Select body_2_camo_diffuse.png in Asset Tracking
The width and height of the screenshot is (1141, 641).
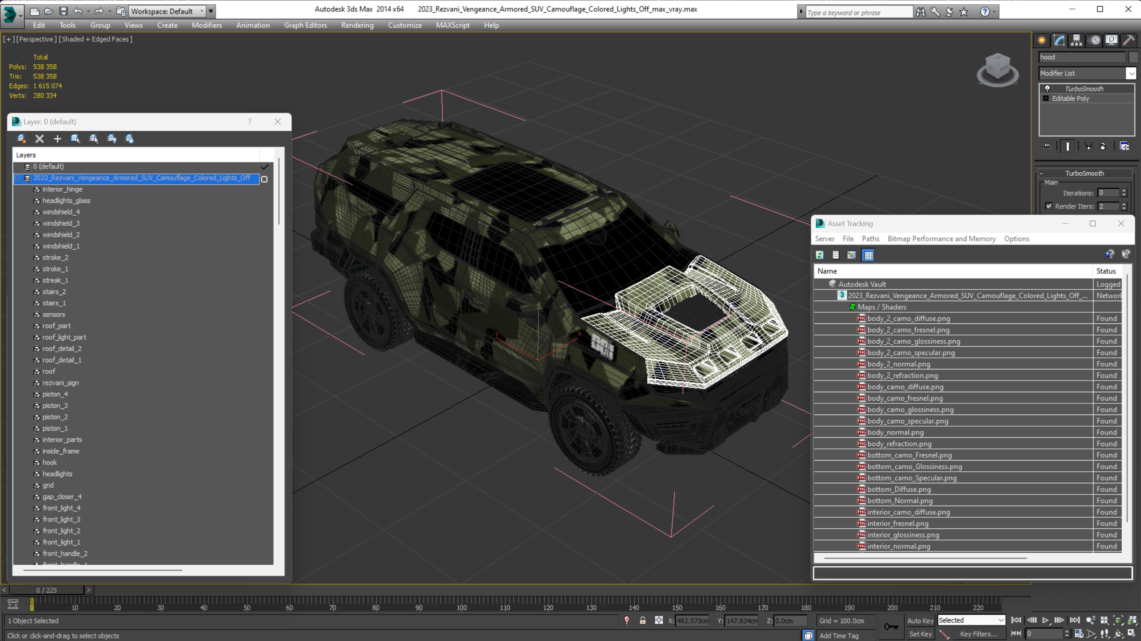pyautogui.click(x=908, y=318)
